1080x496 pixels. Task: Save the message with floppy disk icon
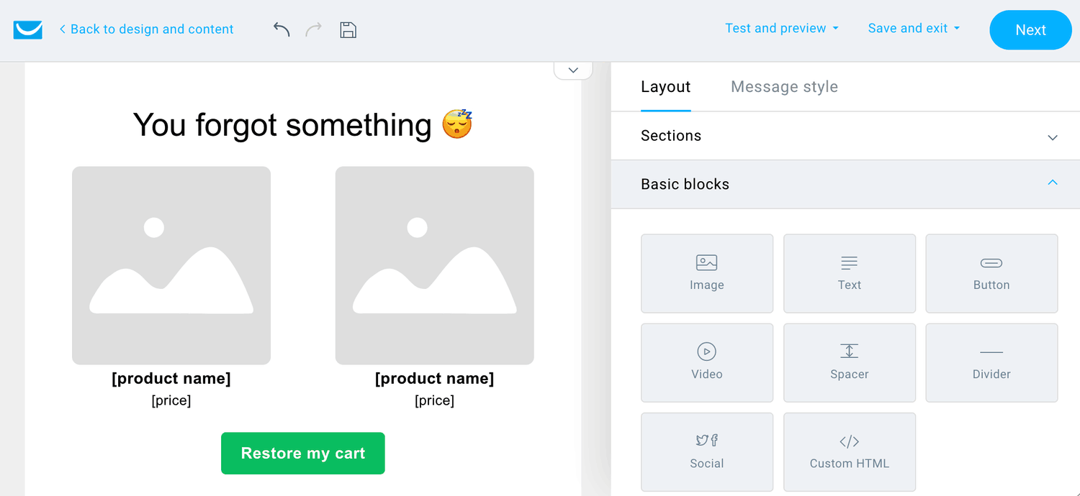tap(348, 29)
